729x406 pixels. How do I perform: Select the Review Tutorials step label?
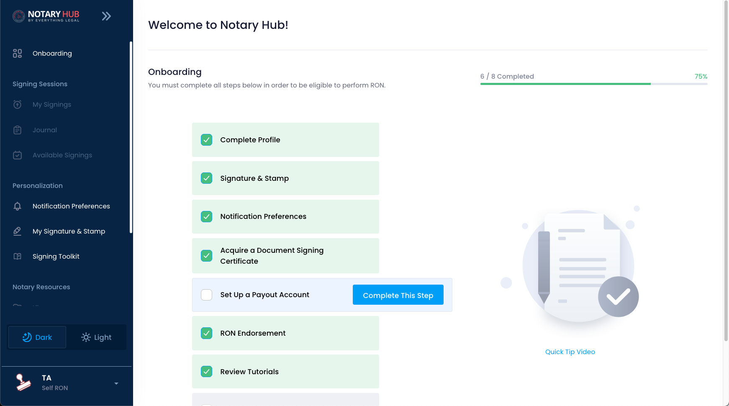coord(249,372)
